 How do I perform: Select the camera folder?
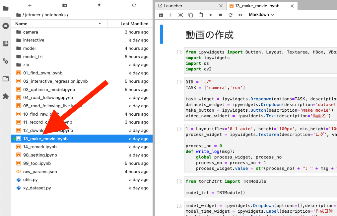(x=82, y=32)
